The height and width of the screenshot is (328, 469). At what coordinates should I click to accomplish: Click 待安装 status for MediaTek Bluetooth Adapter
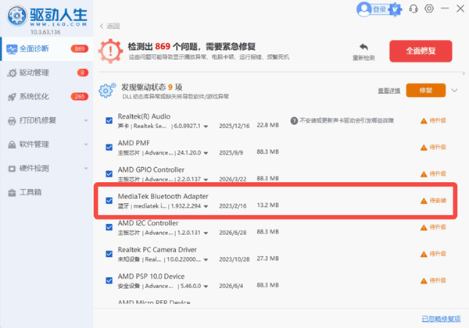438,201
